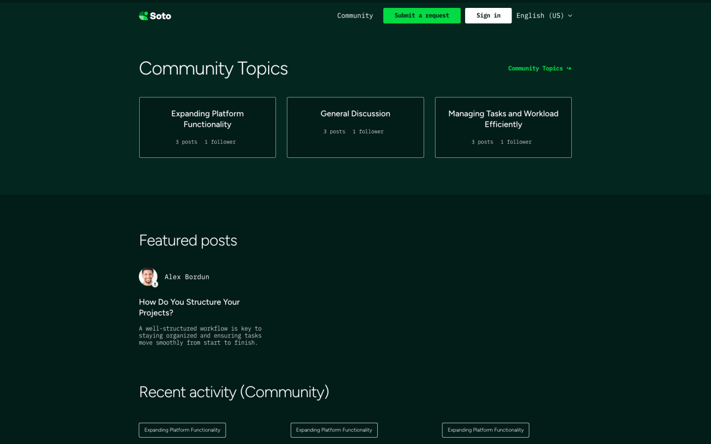The image size is (711, 444).
Task: Click the arrow icon beside Community Topics
Action: pos(569,69)
